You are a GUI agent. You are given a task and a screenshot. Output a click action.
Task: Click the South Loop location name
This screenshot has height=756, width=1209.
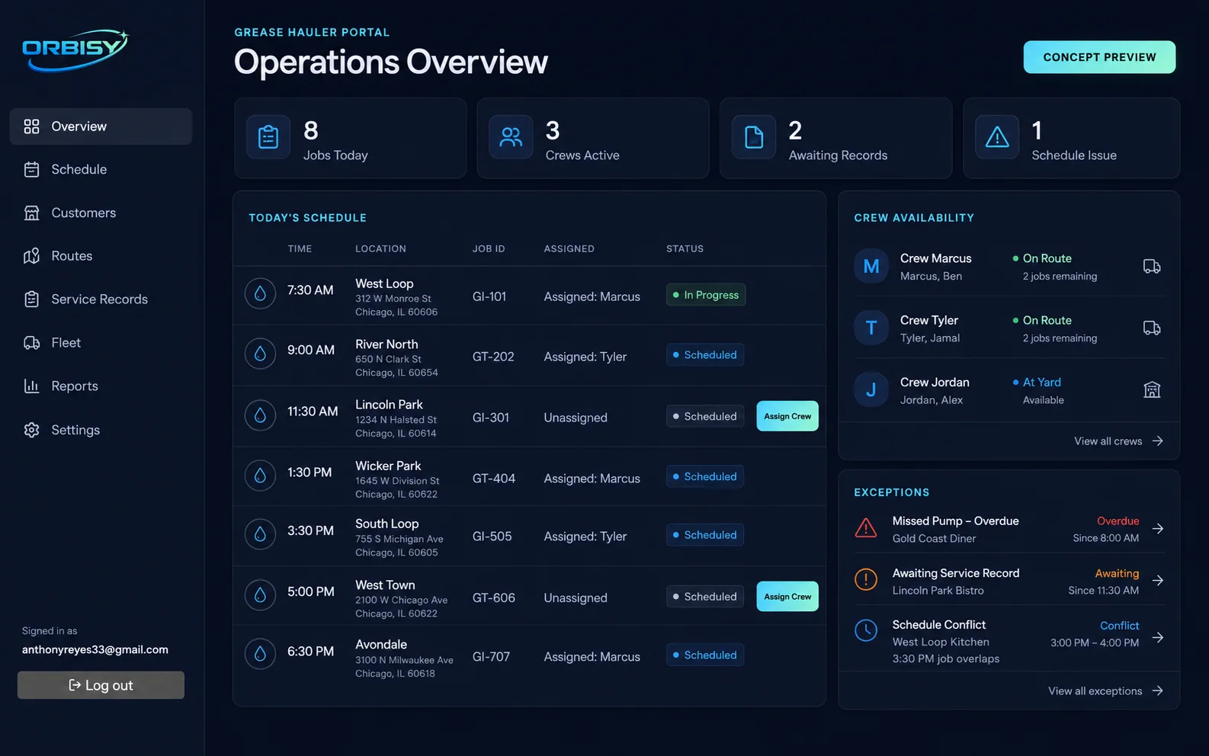click(386, 524)
